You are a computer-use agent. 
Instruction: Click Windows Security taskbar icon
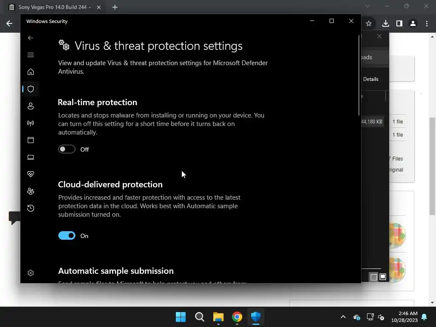click(256, 317)
